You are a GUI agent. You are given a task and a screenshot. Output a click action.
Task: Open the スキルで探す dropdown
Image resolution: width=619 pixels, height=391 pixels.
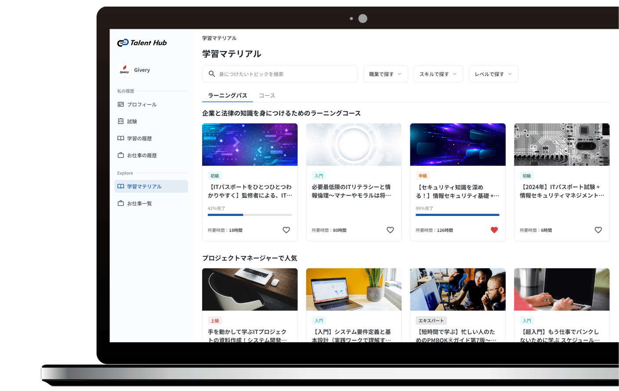coord(438,74)
